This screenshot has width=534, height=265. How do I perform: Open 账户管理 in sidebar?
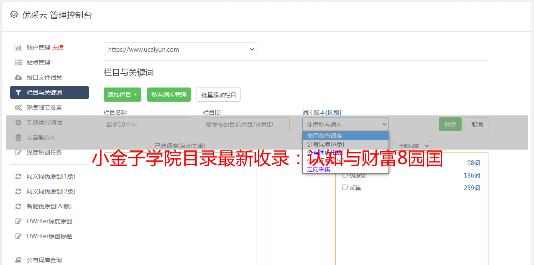[x=38, y=47]
